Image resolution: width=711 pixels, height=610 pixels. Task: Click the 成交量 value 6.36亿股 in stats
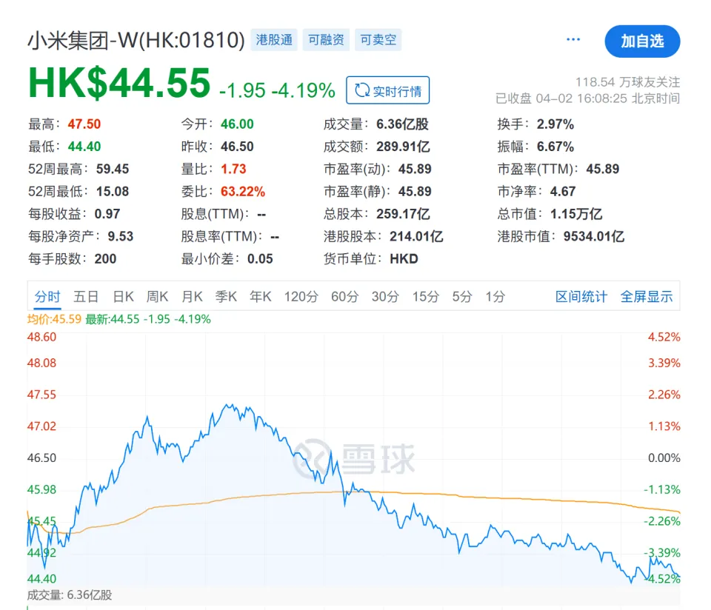pyautogui.click(x=403, y=124)
